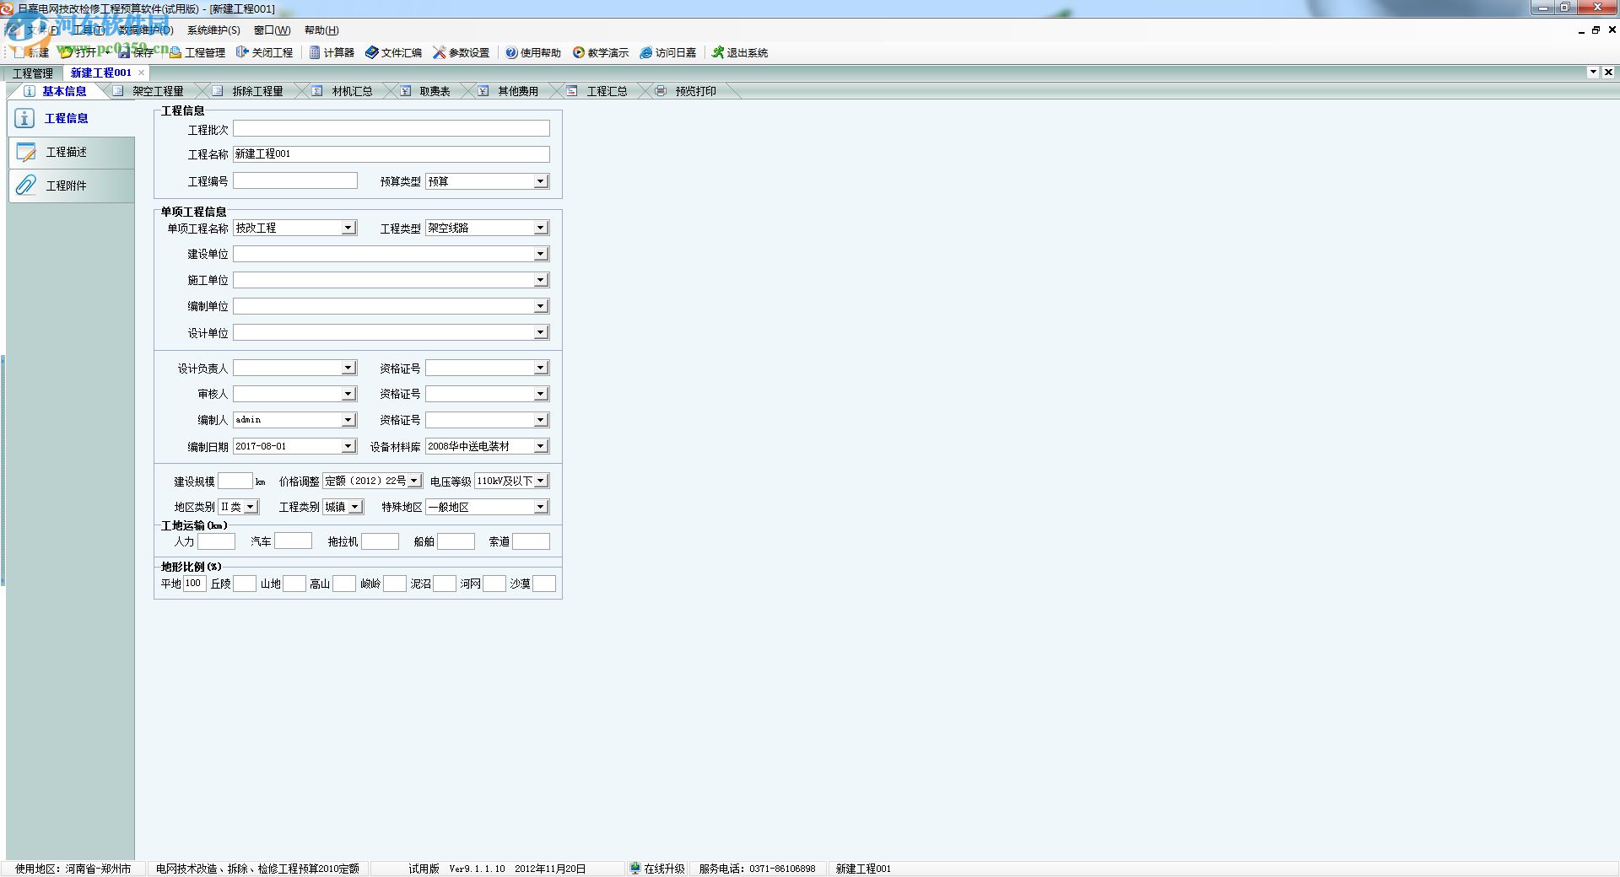The image size is (1620, 877).
Task: Expand the 地区类别 dropdown
Action: click(x=251, y=507)
